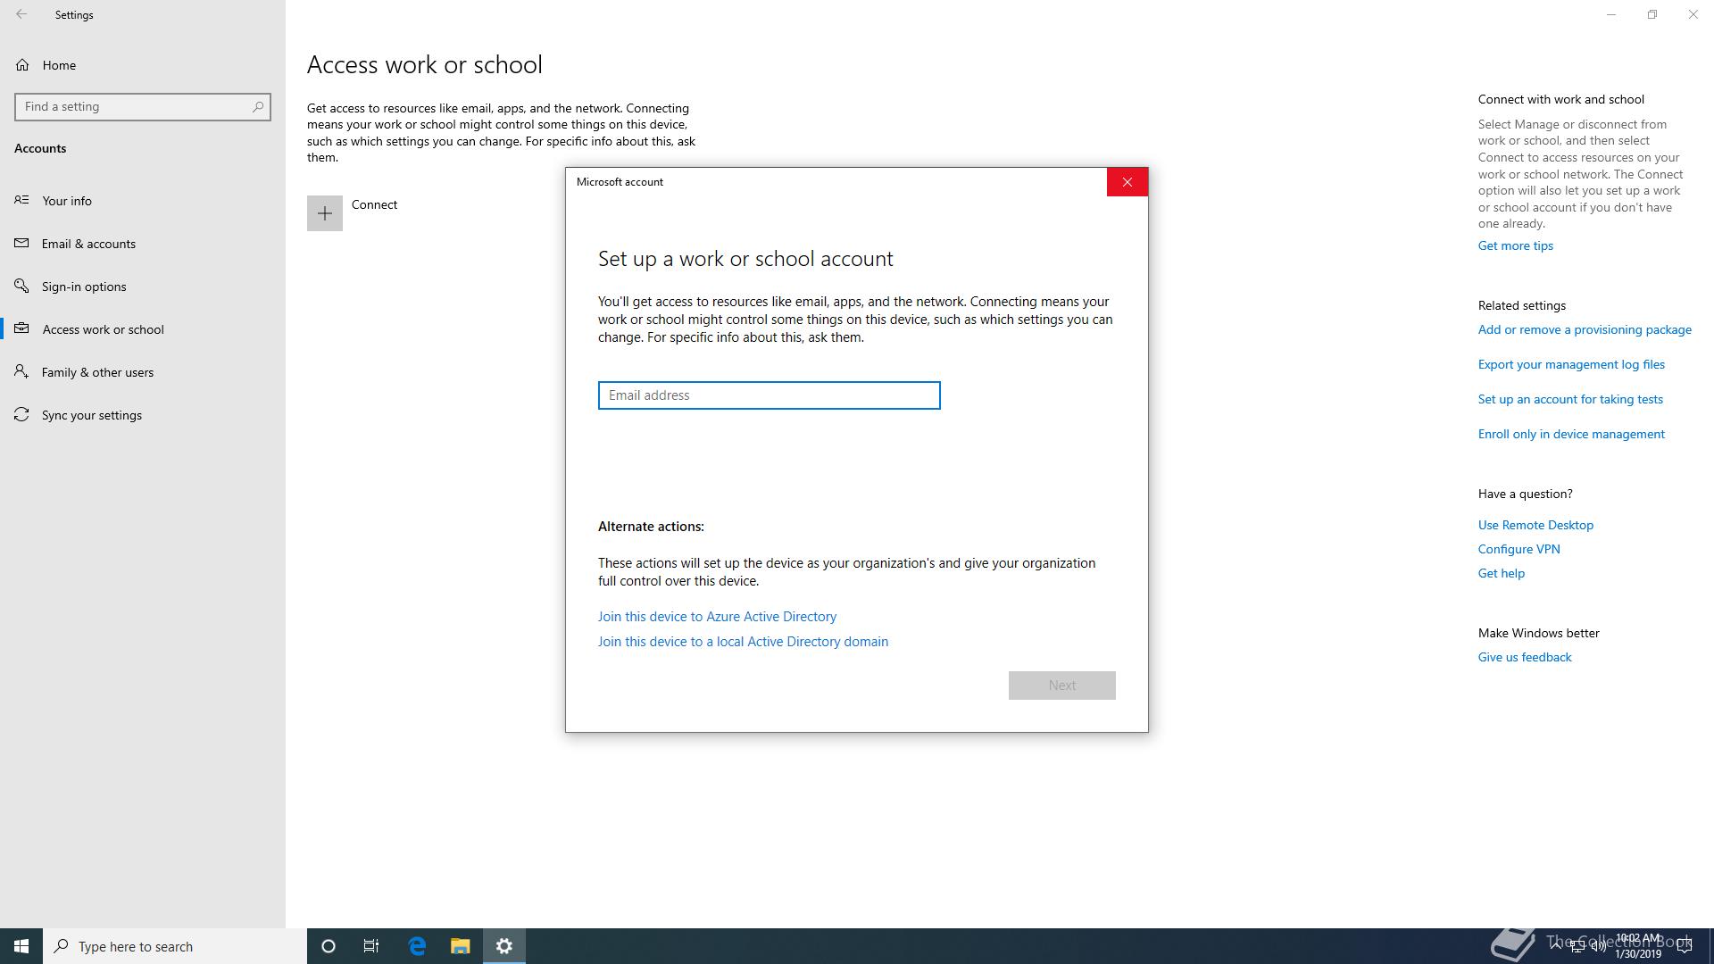Launch Microsoft Edge from taskbar
Screen dimensions: 1714x964
click(x=417, y=946)
